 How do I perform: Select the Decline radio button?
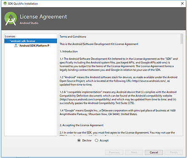[x=79, y=140]
